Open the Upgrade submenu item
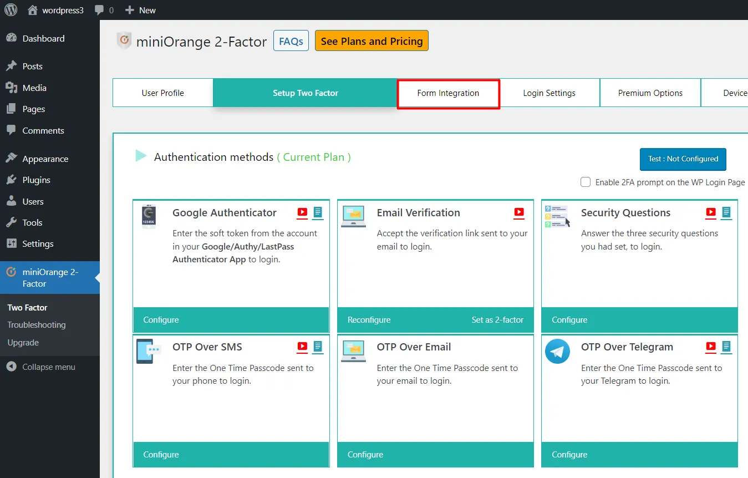 (x=23, y=343)
